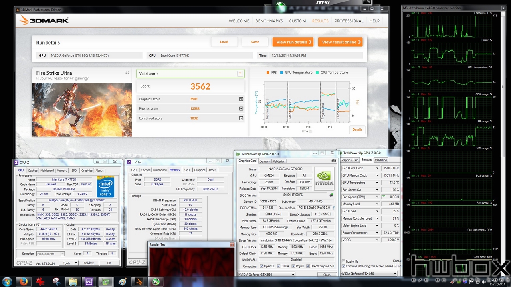Open MSI Afterburner from the taskbar

[156, 281]
